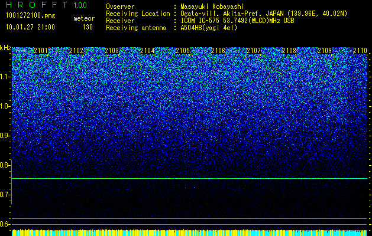This screenshot has height=236, width=372.
Task: Click the Receiving Location label
Action: (x=138, y=14)
